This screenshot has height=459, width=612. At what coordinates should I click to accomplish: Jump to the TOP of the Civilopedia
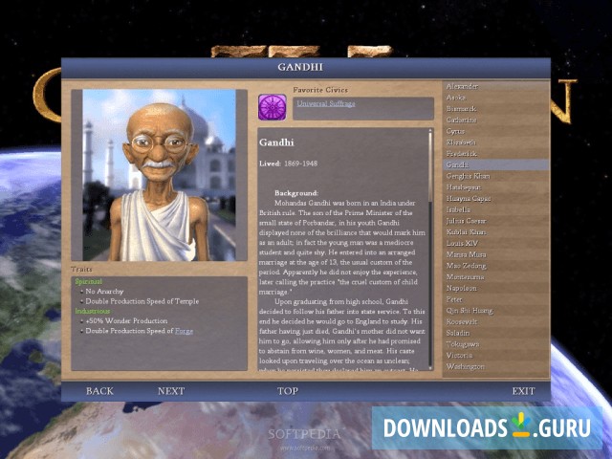pos(288,391)
